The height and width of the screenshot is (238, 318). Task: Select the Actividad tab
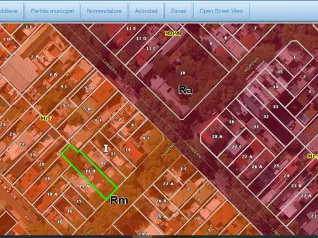[x=146, y=11]
